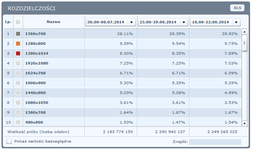Image resolution: width=253 pixels, height=152 pixels.
Task: Toggle the red swatch for 1280x1024
Action: click(x=18, y=53)
